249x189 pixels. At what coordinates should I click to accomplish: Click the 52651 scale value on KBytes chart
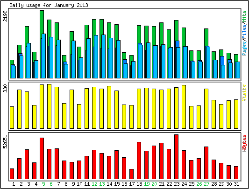pyautogui.click(x=6, y=142)
